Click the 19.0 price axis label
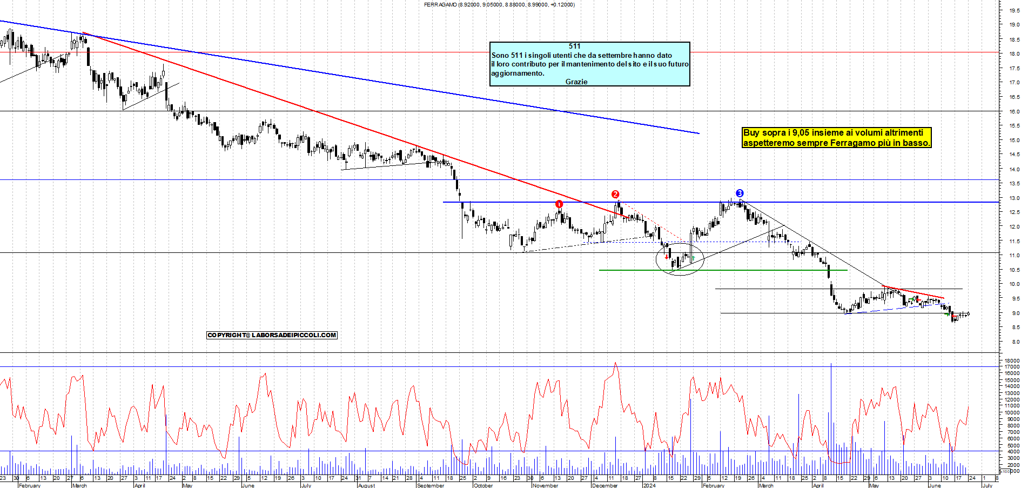 coord(1014,25)
